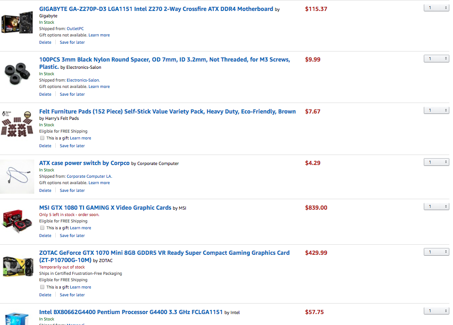Image resolution: width=453 pixels, height=325 pixels.
Task: Delete the ATX case power switch item
Action: [45, 191]
